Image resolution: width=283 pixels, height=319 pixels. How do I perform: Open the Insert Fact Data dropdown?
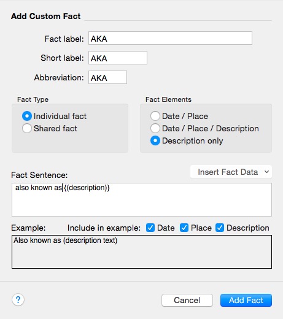point(231,172)
